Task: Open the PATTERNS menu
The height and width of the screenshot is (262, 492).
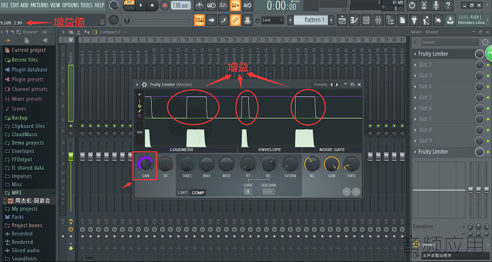Action: tap(39, 5)
